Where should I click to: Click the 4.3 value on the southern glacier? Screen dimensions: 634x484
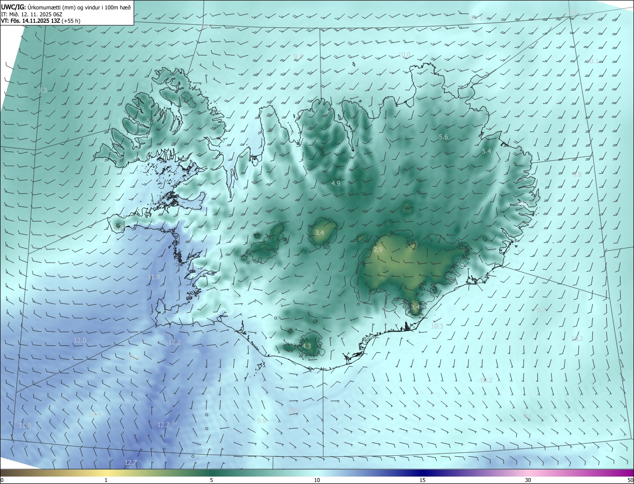click(x=306, y=346)
